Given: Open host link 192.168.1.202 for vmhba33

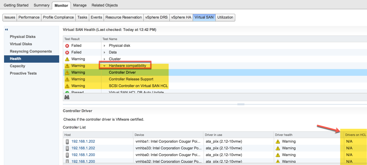Looking at the screenshot, I should (83, 148).
